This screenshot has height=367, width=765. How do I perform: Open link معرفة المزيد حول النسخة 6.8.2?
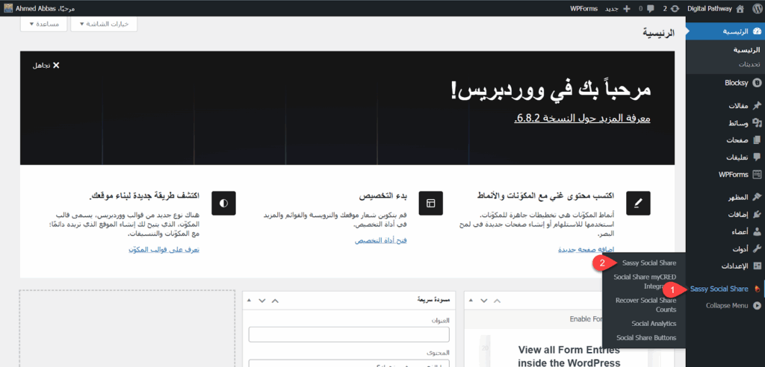tap(582, 119)
